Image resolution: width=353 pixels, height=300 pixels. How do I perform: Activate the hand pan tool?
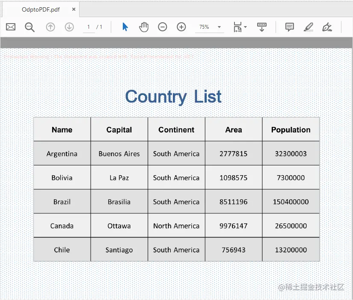pos(144,27)
